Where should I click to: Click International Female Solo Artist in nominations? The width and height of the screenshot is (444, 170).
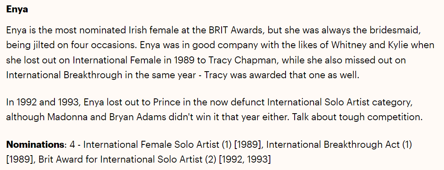[x=151, y=144]
